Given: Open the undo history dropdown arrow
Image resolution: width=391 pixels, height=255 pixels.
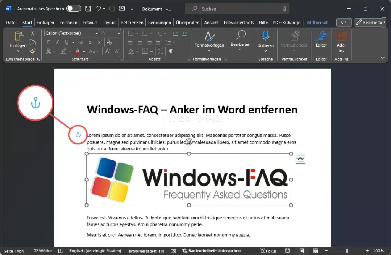Looking at the screenshot, I should coord(104,9).
